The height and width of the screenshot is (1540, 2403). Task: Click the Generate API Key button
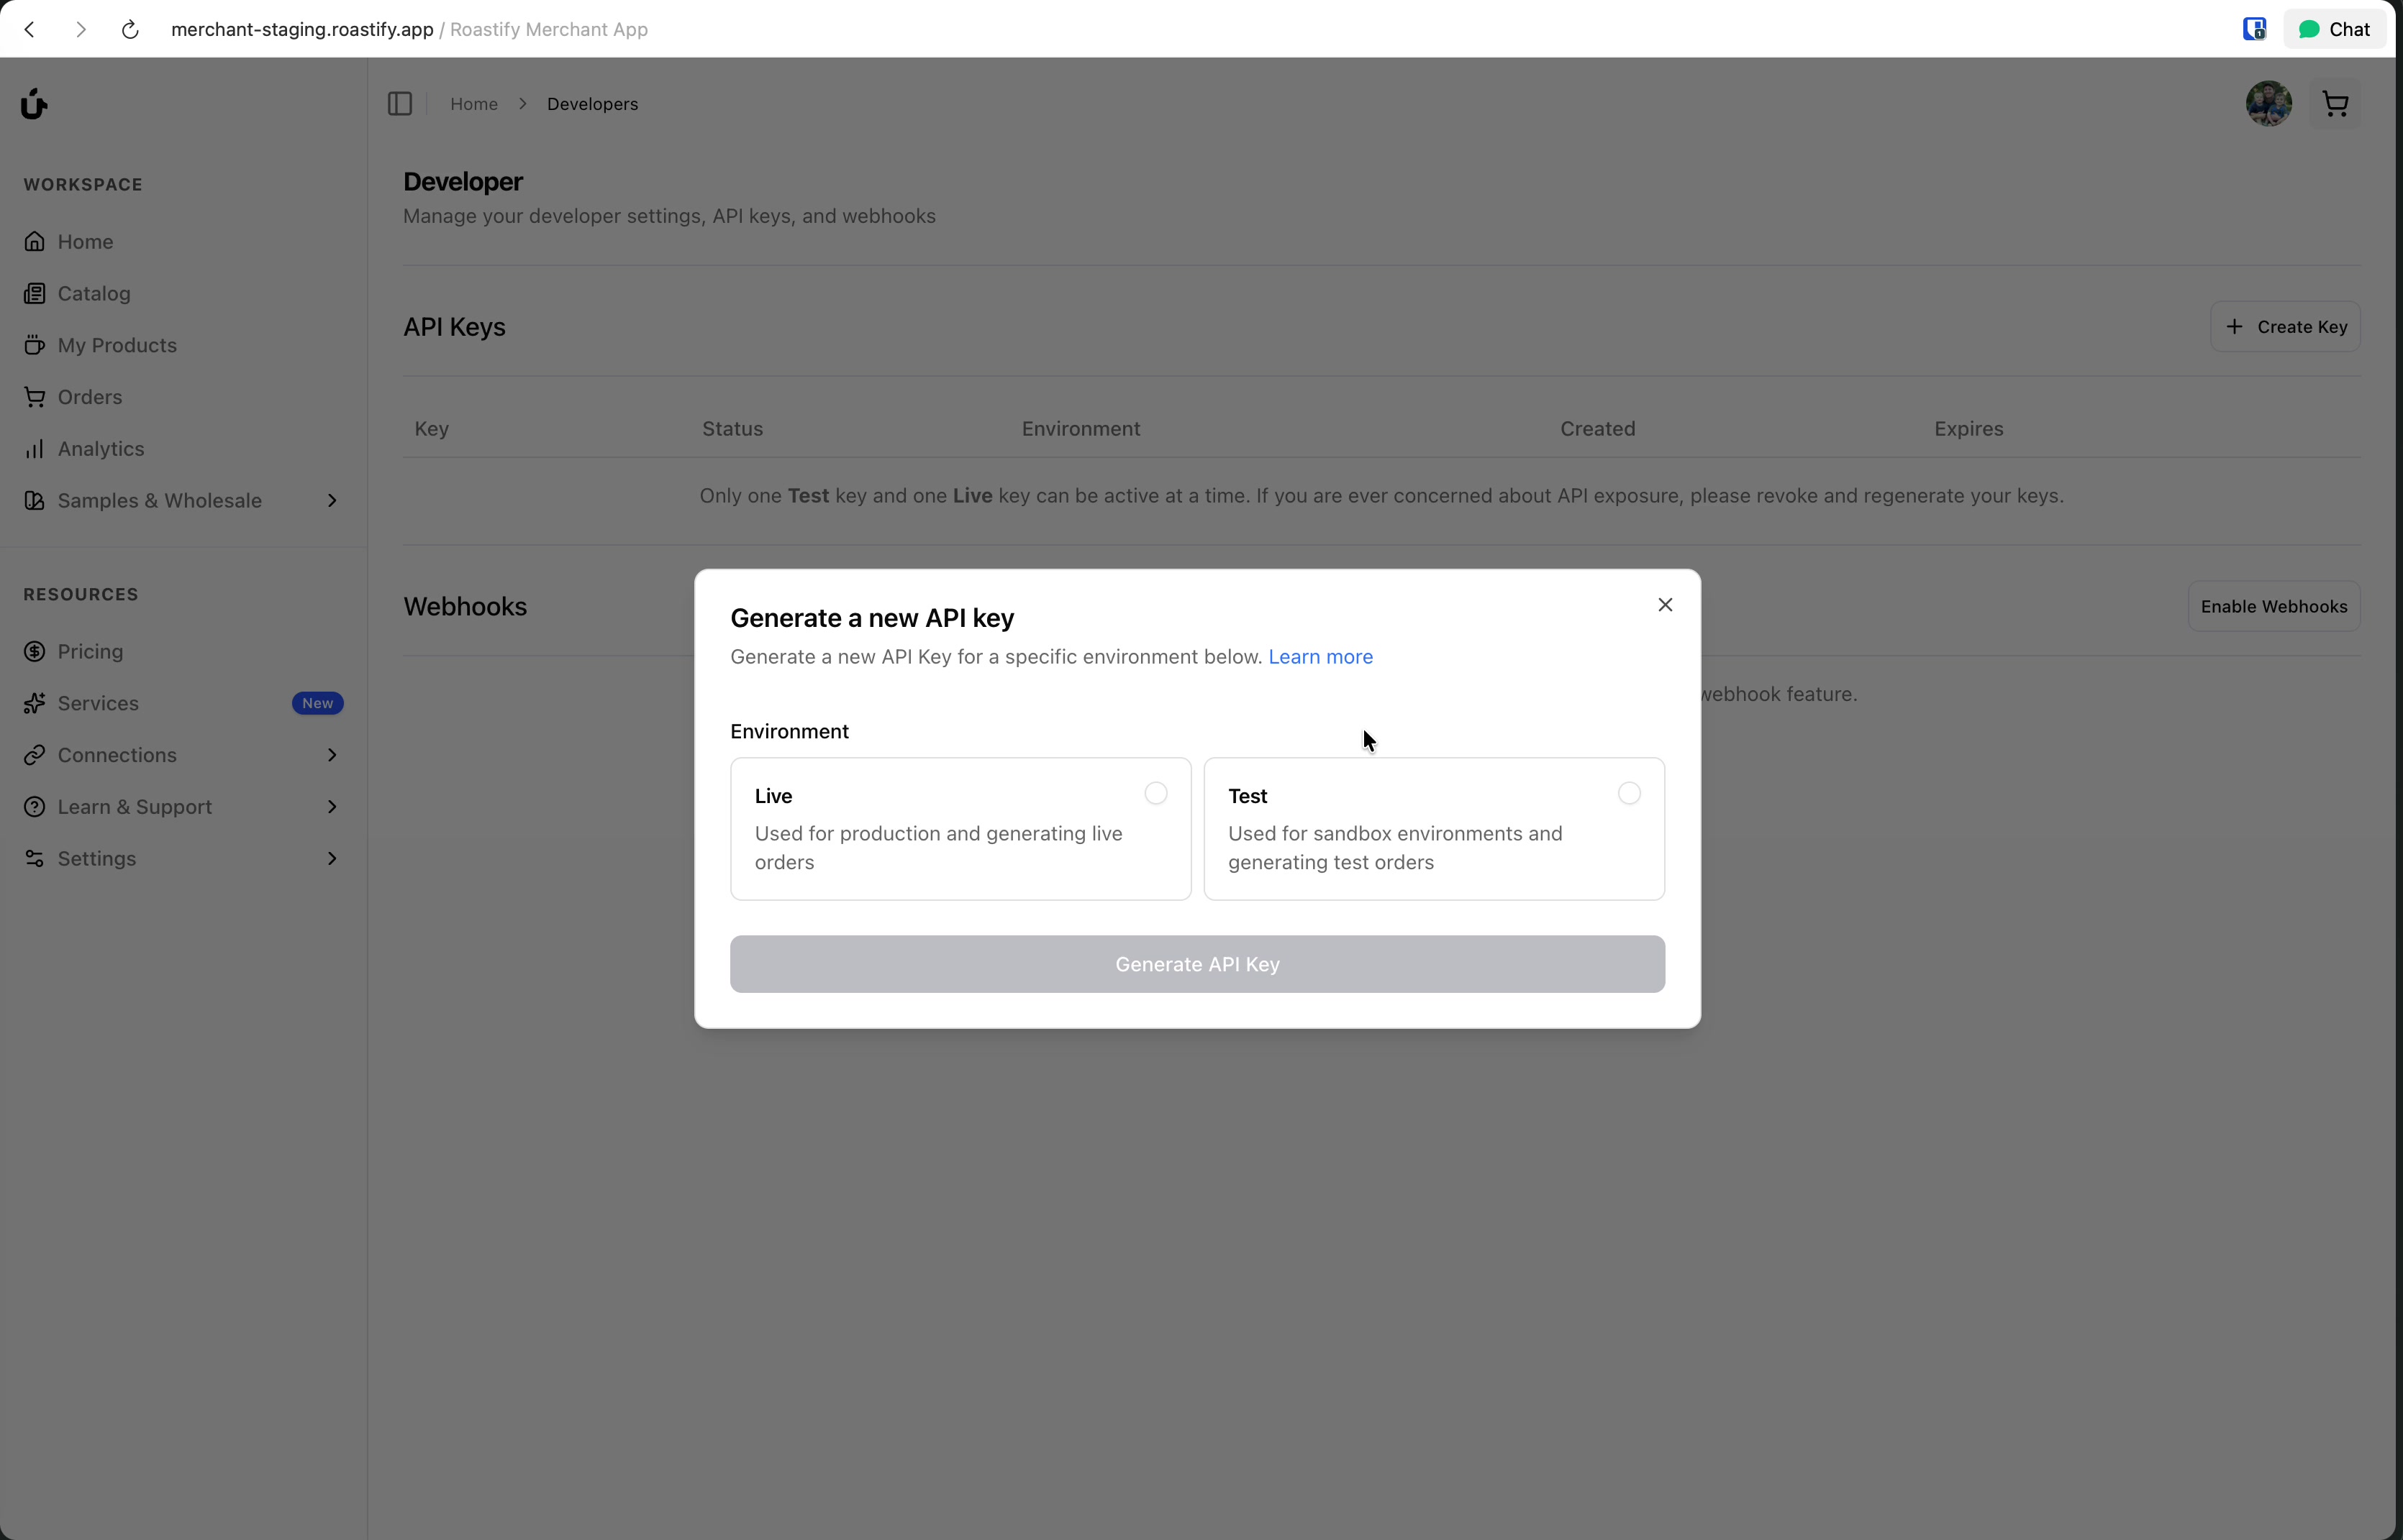(x=1196, y=964)
